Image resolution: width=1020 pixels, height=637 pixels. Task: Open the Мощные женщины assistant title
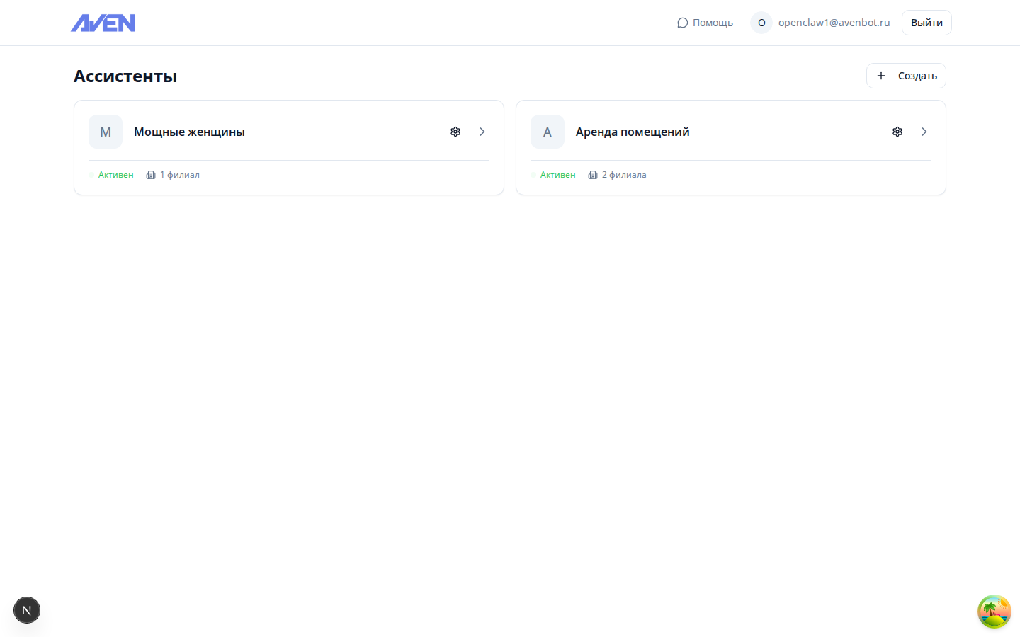tap(189, 132)
